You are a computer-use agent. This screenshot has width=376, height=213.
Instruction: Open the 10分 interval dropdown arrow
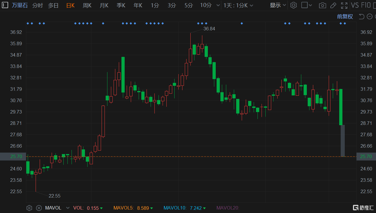point(218,5)
